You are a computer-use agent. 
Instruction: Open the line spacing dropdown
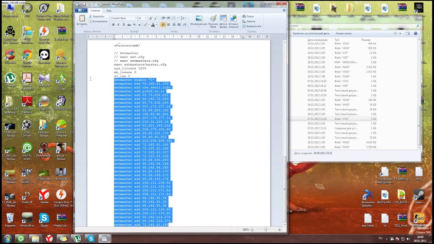[x=183, y=18]
